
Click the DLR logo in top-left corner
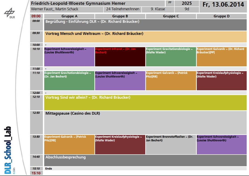tap(9, 14)
